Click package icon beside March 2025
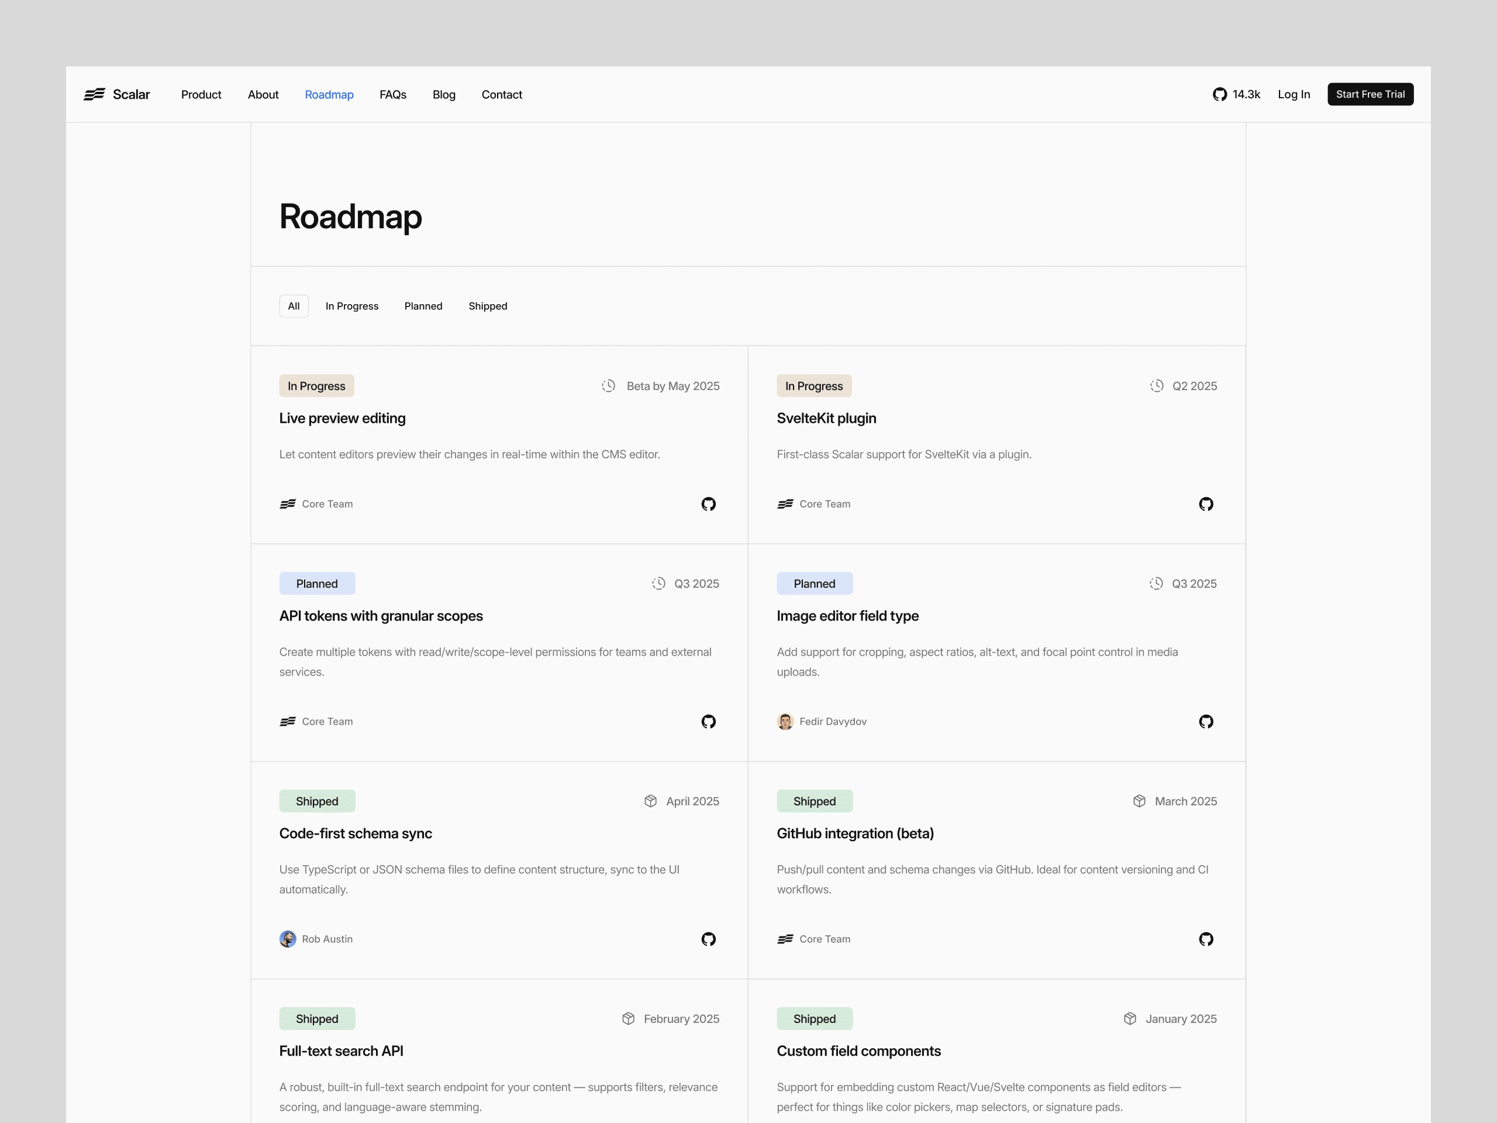 click(x=1139, y=801)
